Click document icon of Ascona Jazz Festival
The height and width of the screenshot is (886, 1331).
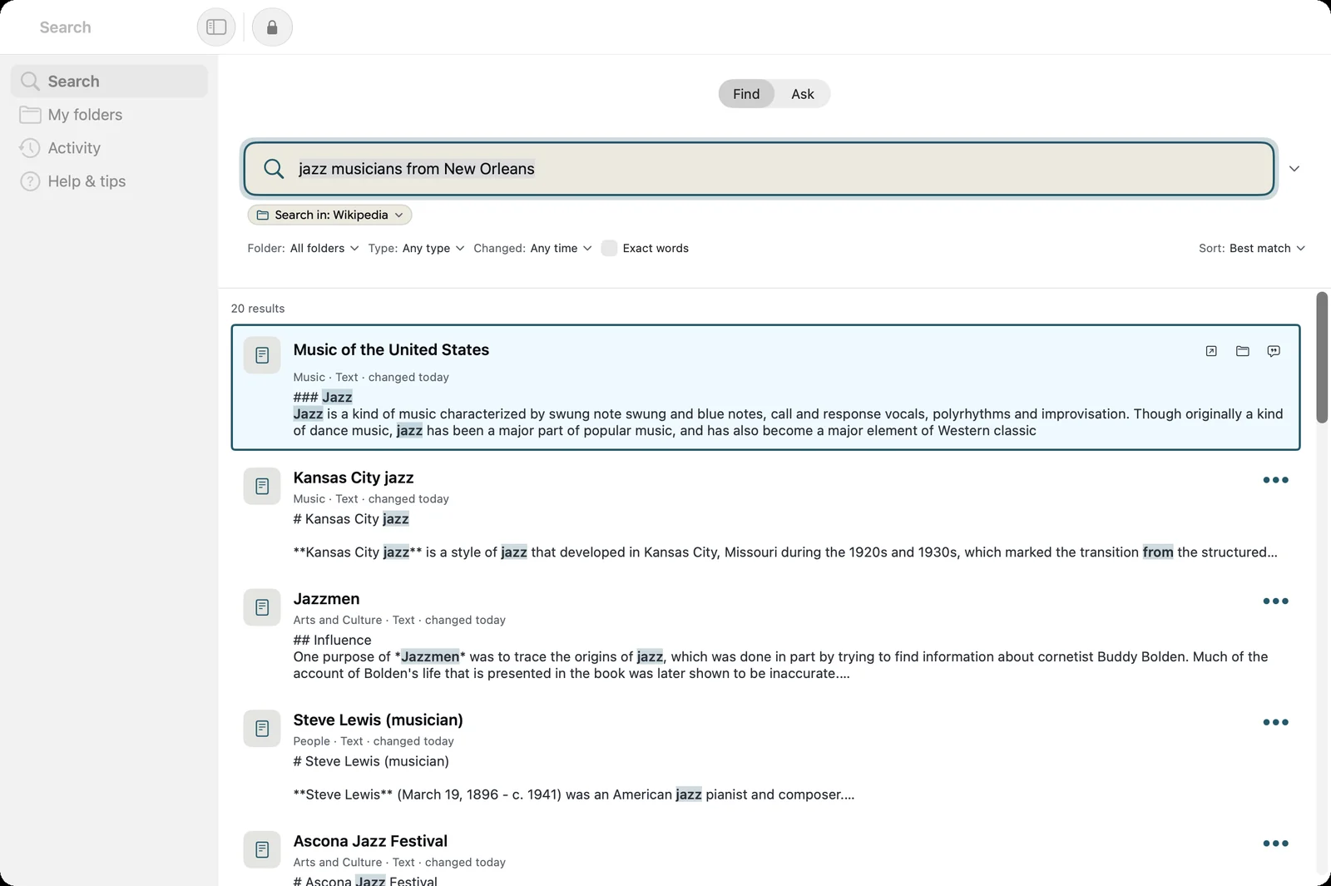click(262, 849)
